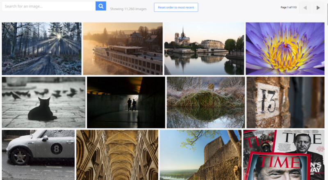View the frosty grass reflection photo
Screen dimensions: 328x180
click(x=205, y=102)
